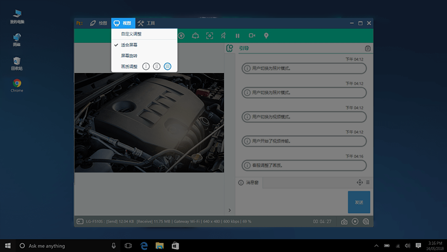Click the 用户切换为视频模式 message
447x252 pixels.
click(304, 117)
